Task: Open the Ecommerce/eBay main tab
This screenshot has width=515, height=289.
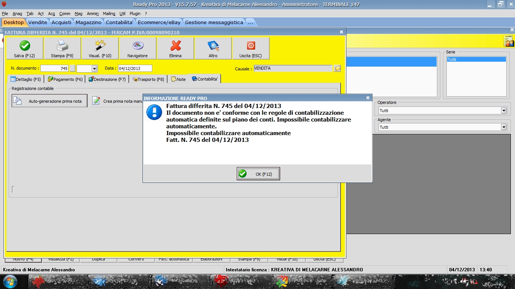Action: [x=159, y=22]
